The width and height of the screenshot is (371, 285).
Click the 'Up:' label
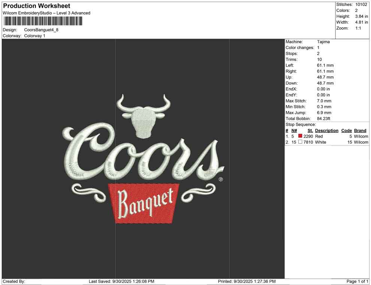click(x=289, y=77)
